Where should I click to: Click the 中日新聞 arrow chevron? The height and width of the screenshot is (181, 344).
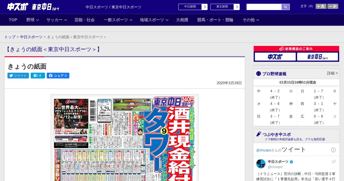click(x=205, y=7)
